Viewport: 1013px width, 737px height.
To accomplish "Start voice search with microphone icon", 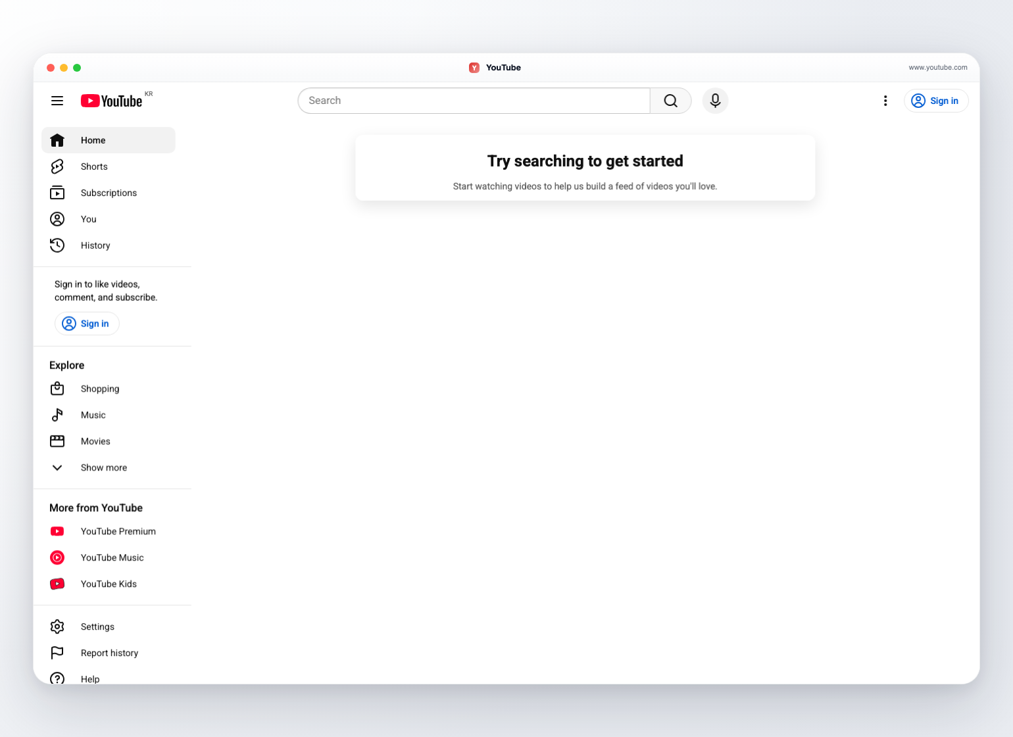I will pos(715,101).
